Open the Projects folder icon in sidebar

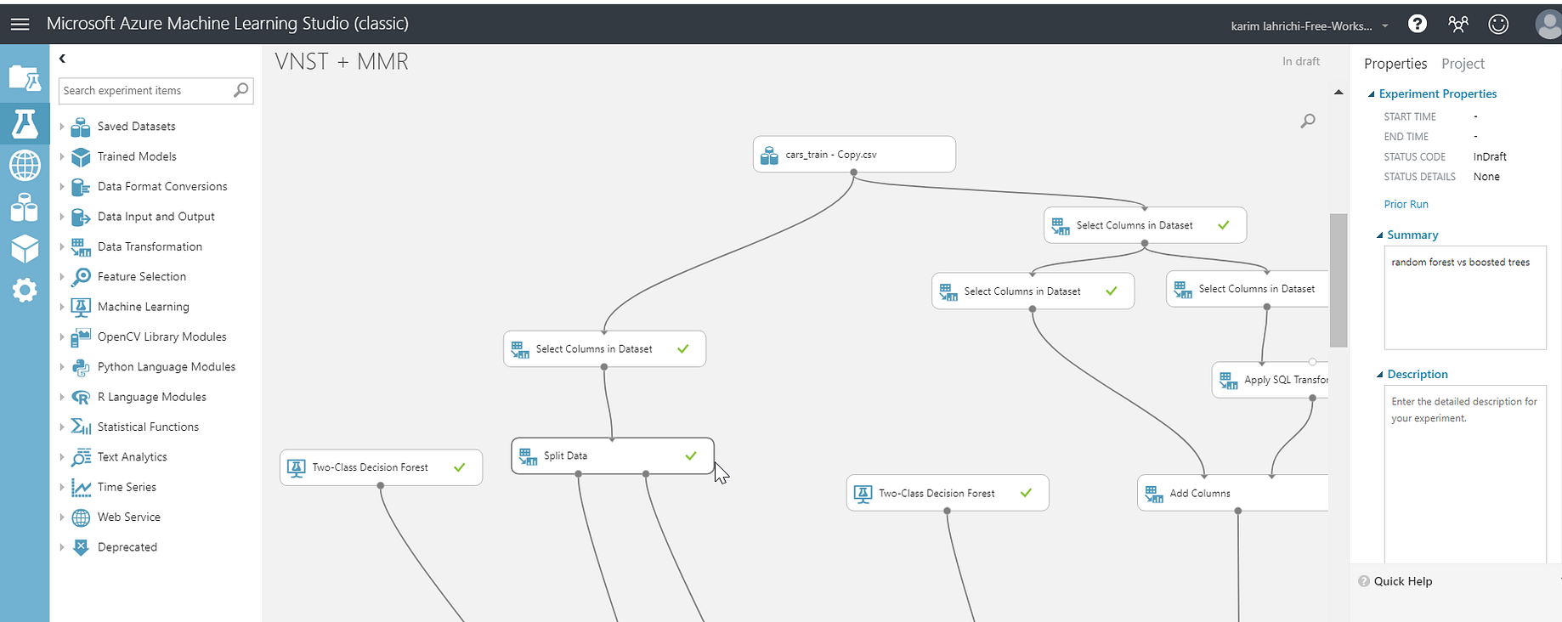(25, 79)
